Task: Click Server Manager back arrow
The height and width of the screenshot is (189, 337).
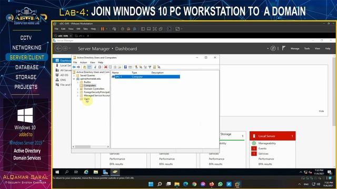Action: (x=58, y=48)
